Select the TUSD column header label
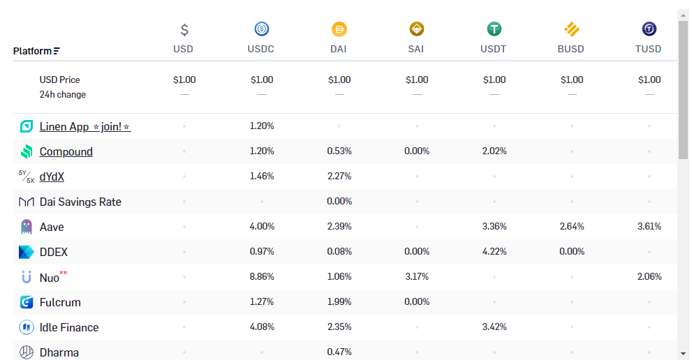This screenshot has width=692, height=360. (648, 49)
